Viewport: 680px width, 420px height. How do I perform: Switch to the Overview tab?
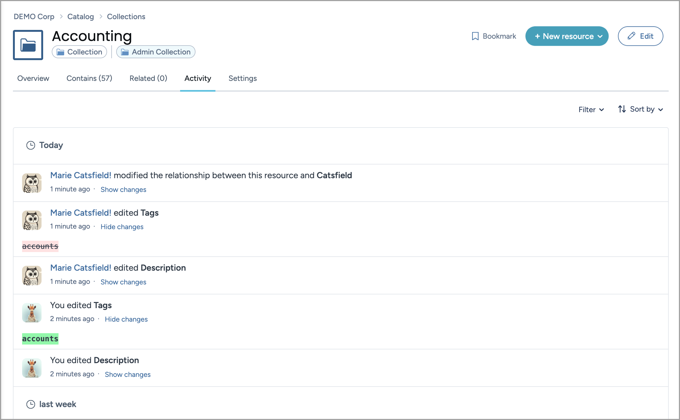(x=33, y=78)
